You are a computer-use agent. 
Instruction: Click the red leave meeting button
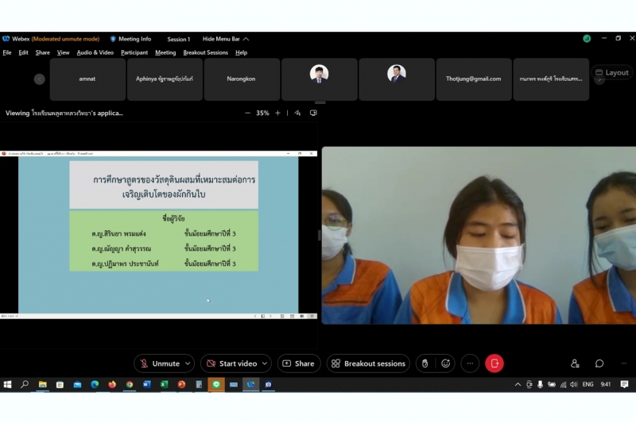pyautogui.click(x=494, y=363)
